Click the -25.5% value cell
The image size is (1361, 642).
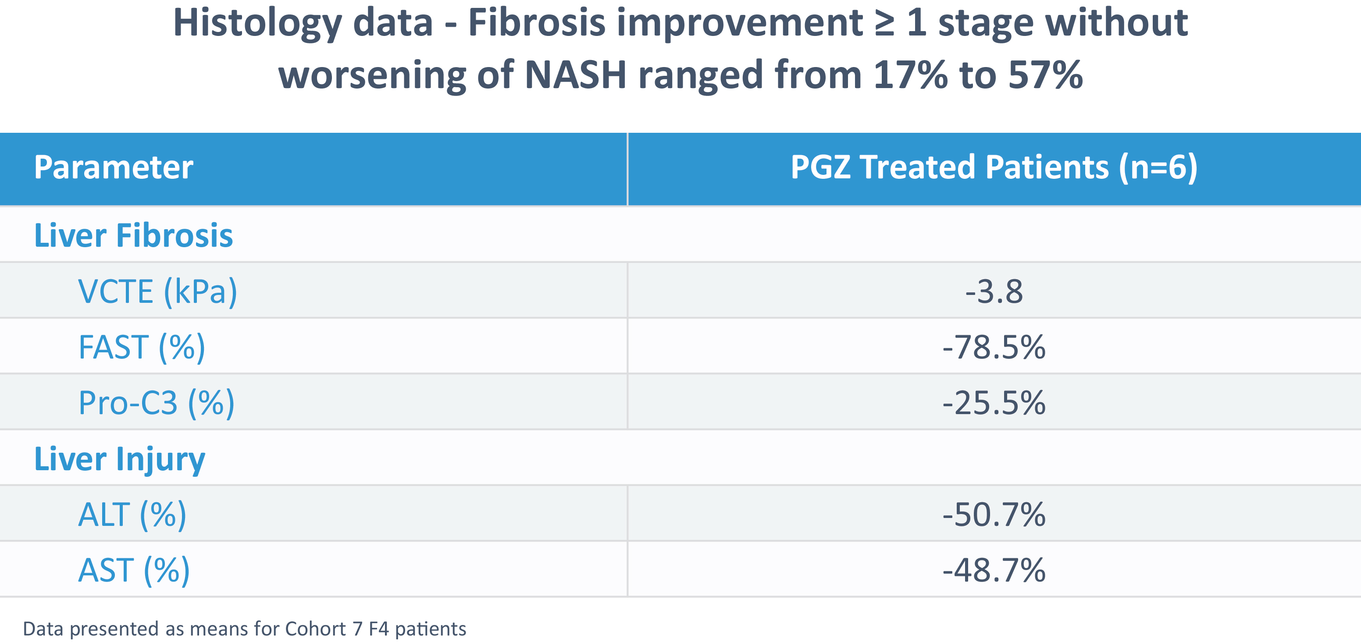coord(994,403)
